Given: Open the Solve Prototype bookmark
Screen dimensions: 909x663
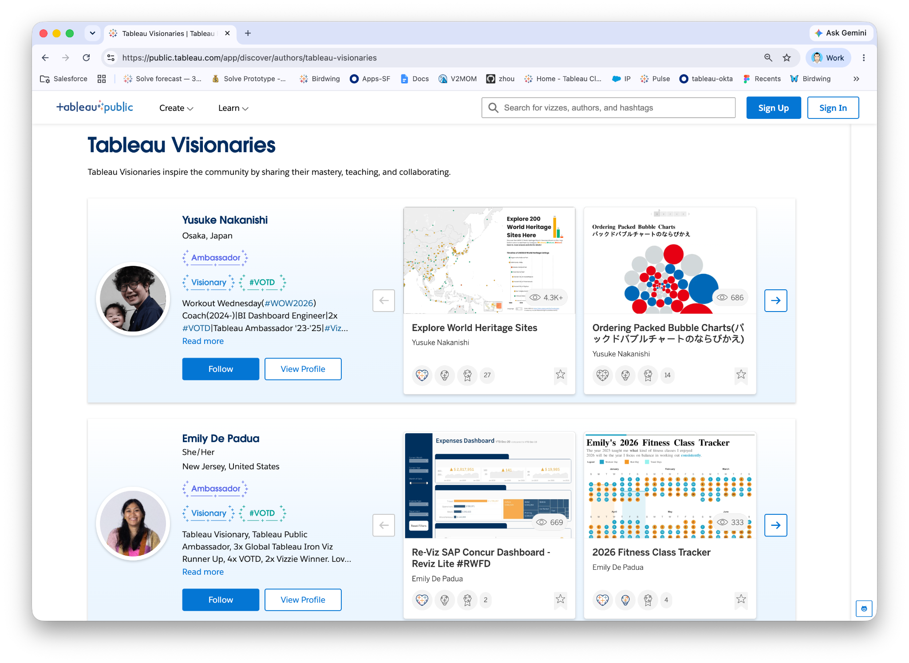Looking at the screenshot, I should point(249,79).
